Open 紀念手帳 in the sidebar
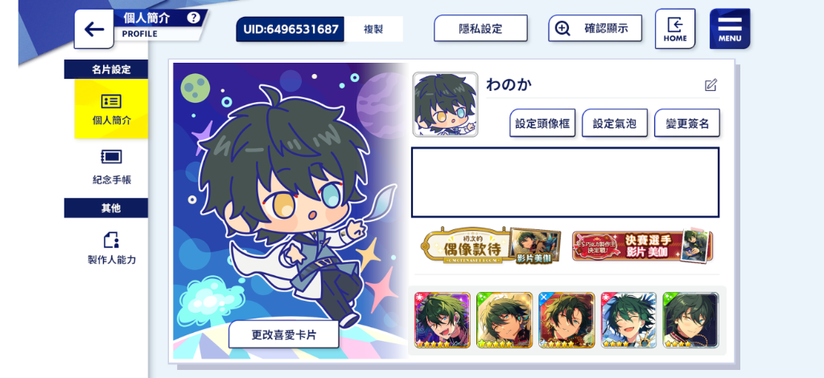 coord(111,167)
